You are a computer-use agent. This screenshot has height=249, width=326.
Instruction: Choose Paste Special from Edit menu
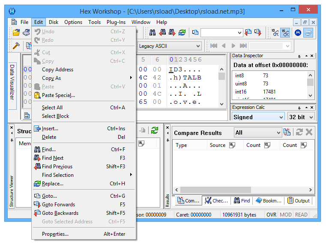[x=84, y=95]
